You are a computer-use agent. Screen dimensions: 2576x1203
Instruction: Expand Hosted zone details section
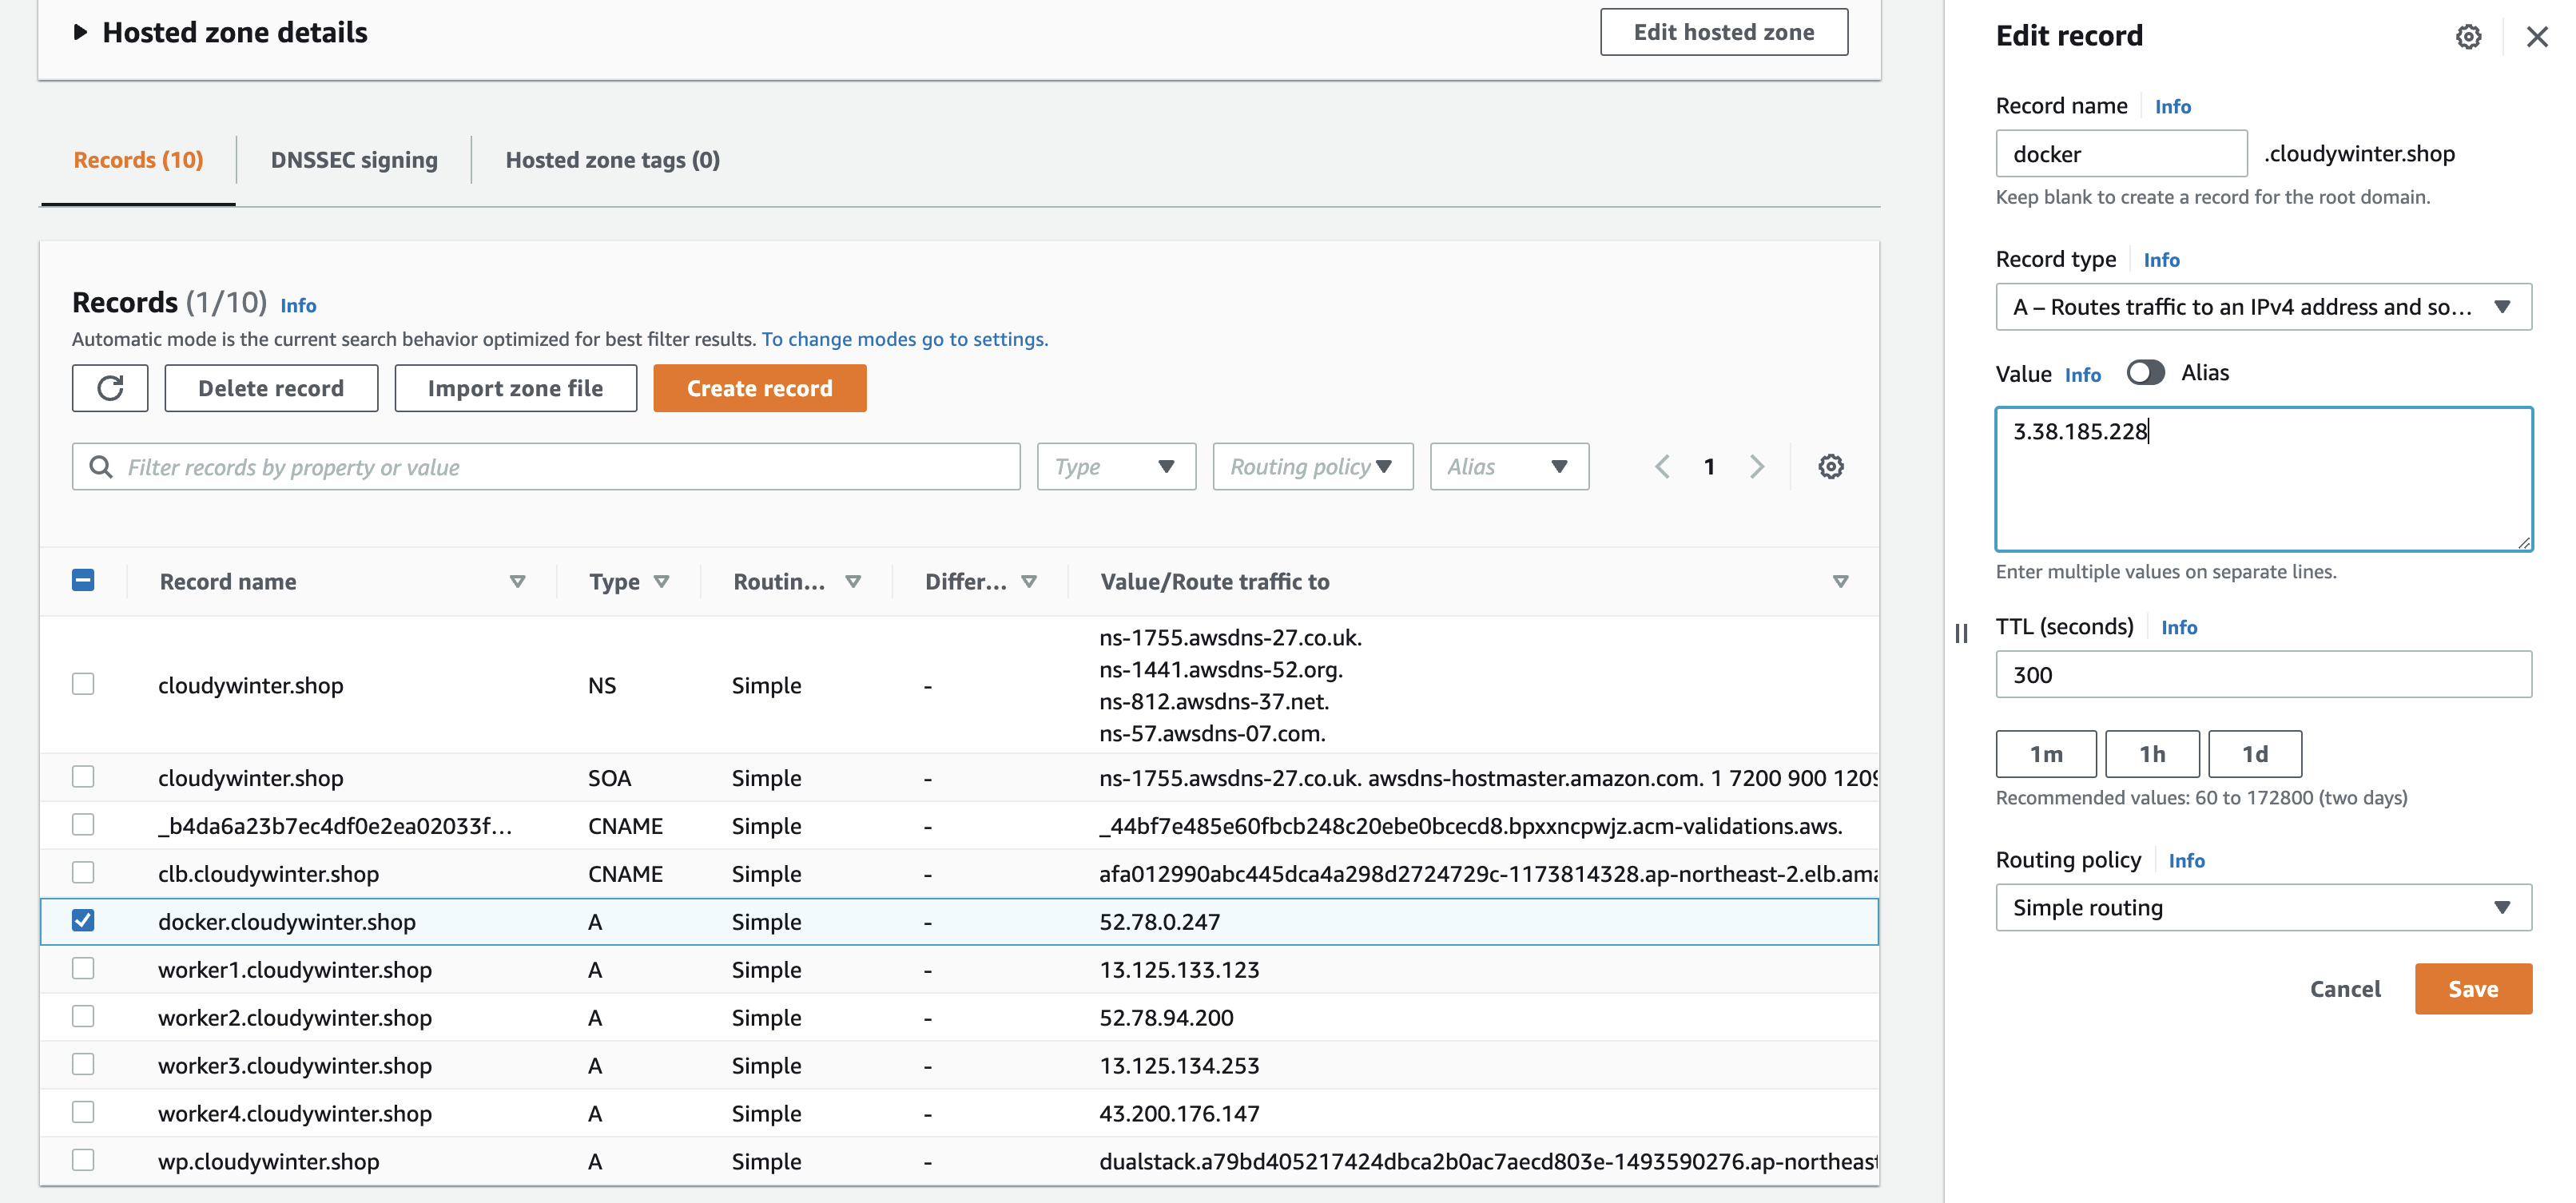pos(81,33)
